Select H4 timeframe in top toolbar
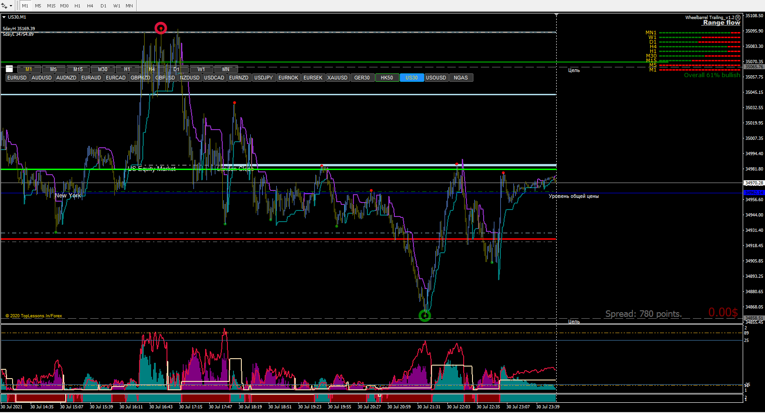The image size is (765, 413). (x=90, y=6)
